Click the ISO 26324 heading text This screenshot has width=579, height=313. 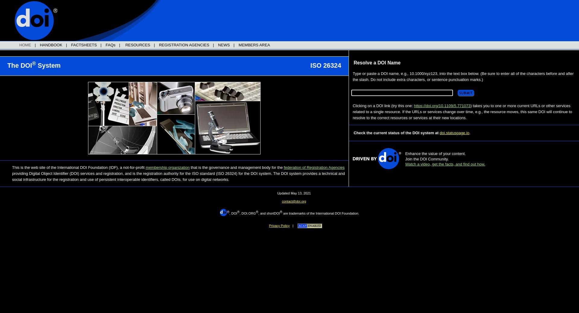pos(326,66)
